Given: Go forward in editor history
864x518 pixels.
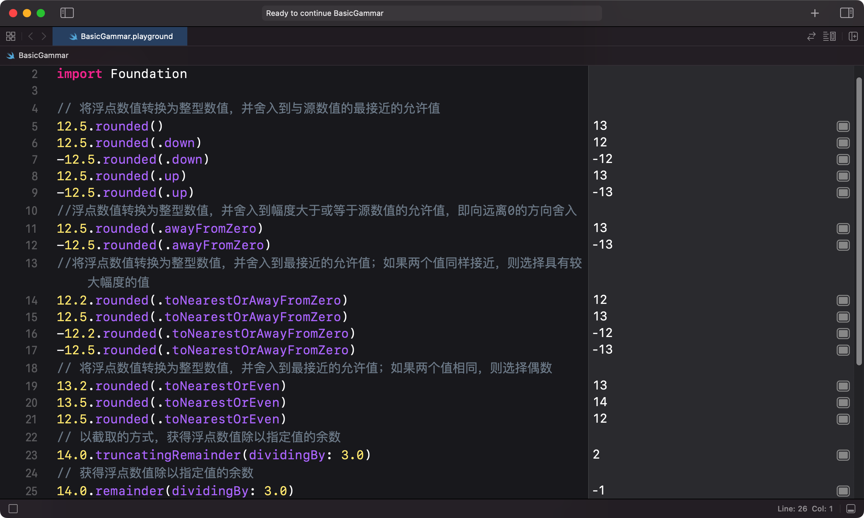Looking at the screenshot, I should (x=44, y=36).
